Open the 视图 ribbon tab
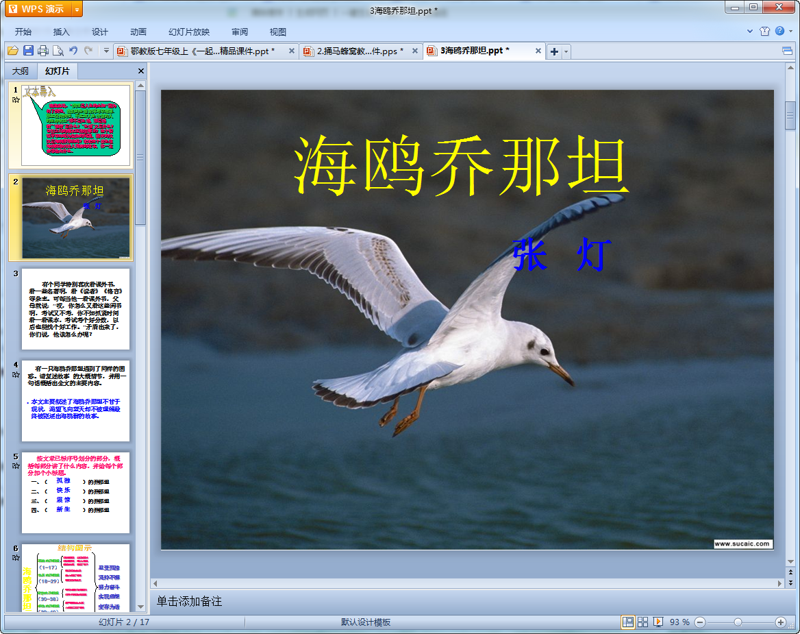This screenshot has height=634, width=800. pos(277,32)
